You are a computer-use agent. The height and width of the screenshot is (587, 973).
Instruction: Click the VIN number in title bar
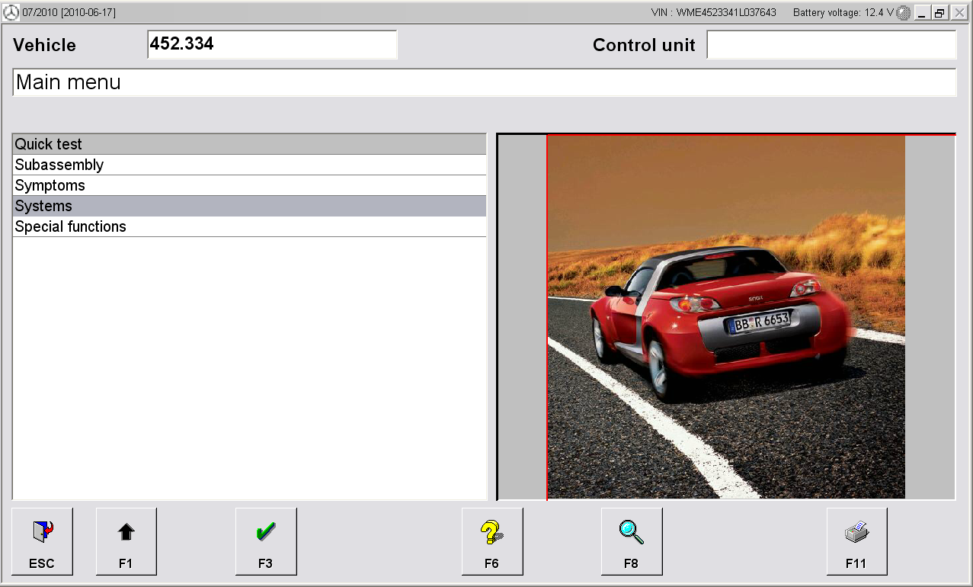click(714, 13)
